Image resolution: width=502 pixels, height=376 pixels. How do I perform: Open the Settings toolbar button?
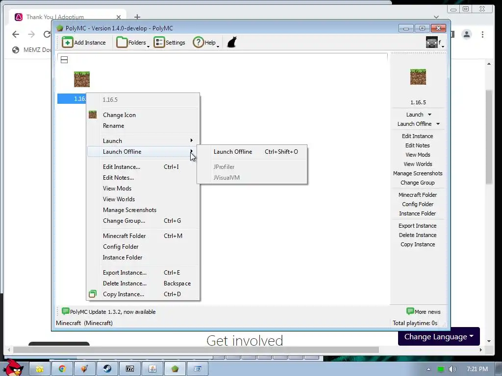click(x=169, y=43)
